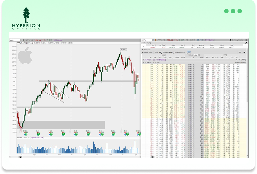
Task: Expand the Trade Grid section
Action: 143,49
